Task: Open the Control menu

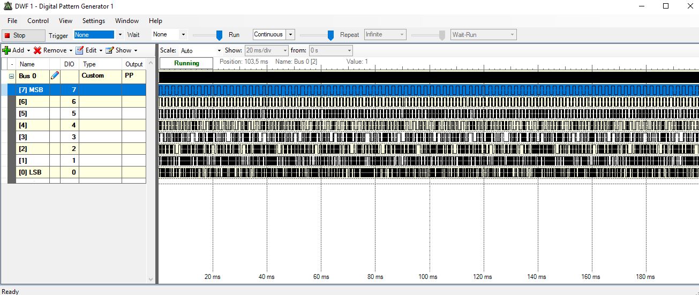Action: [x=38, y=21]
